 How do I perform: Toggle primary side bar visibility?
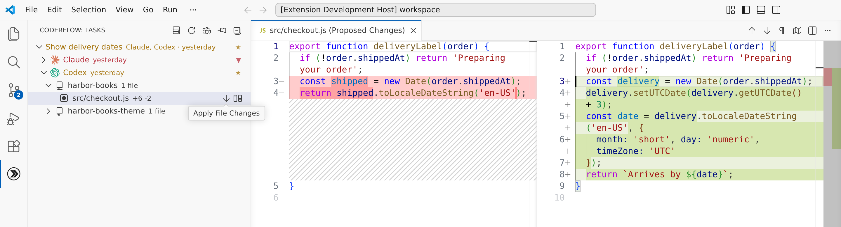[746, 10]
